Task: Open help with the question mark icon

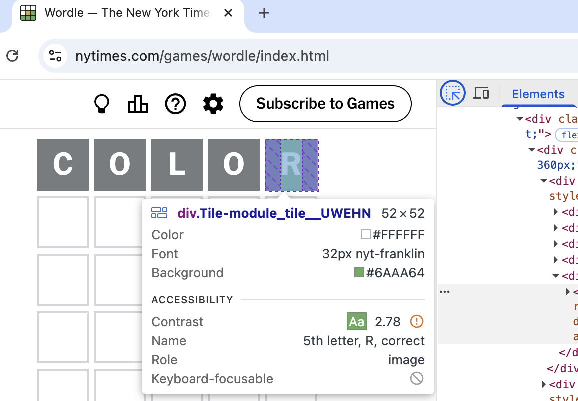Action: click(175, 104)
